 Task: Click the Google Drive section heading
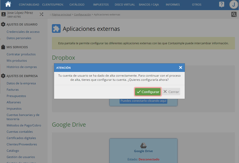tap(69, 125)
